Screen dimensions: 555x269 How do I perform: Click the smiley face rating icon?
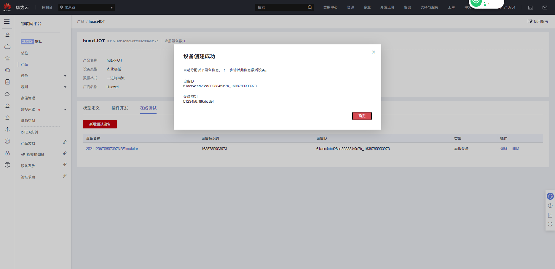[550, 224]
